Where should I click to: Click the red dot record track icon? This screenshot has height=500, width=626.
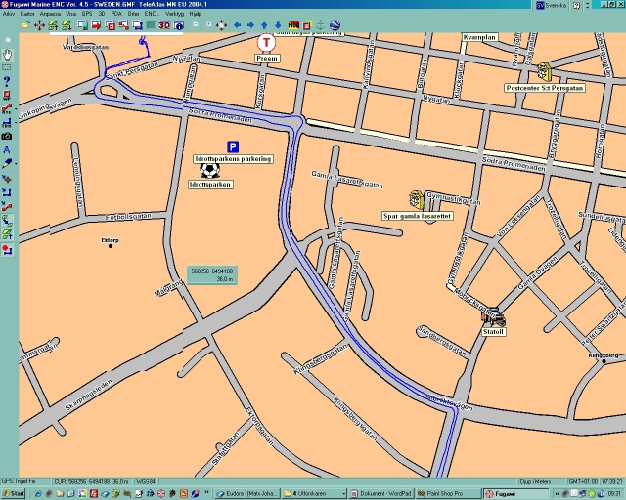pos(7,250)
